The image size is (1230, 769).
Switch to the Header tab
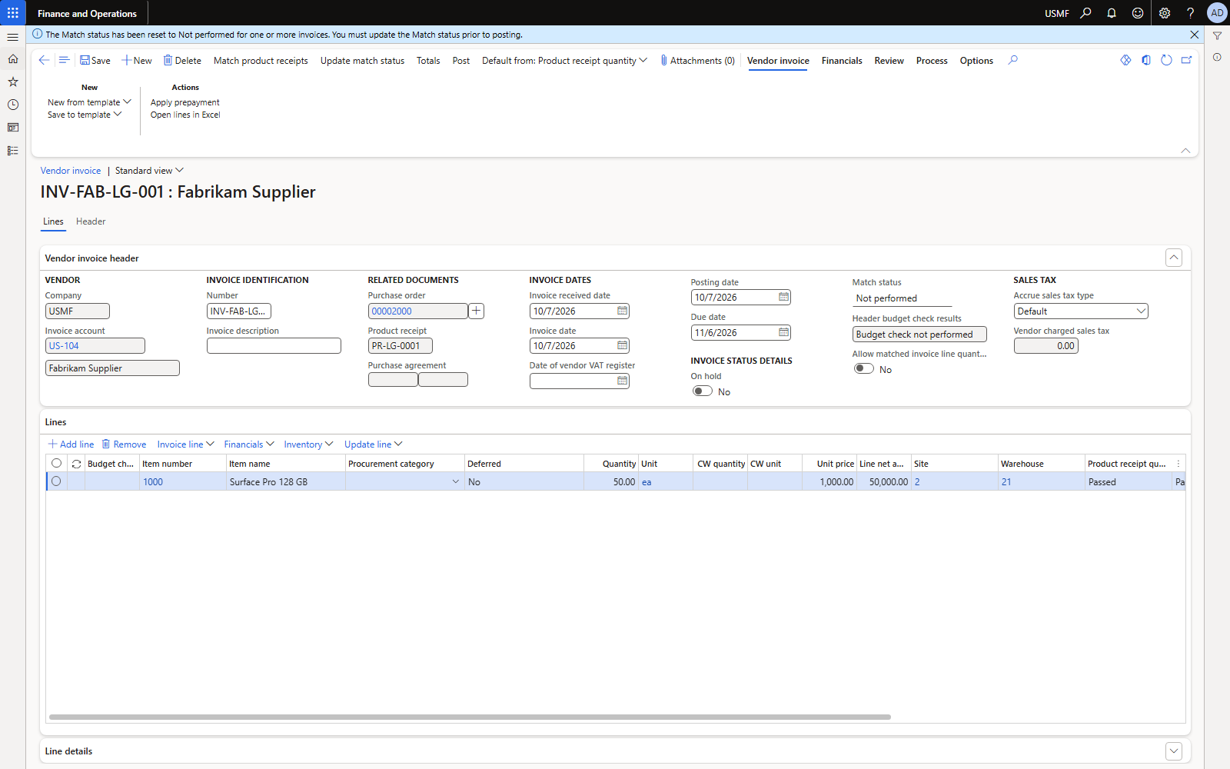(91, 221)
